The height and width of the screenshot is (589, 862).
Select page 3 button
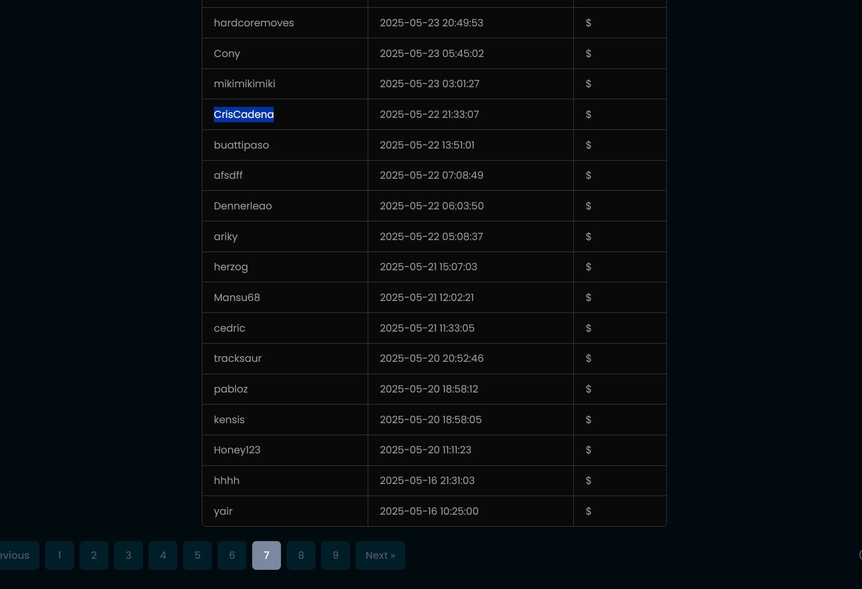(x=128, y=555)
